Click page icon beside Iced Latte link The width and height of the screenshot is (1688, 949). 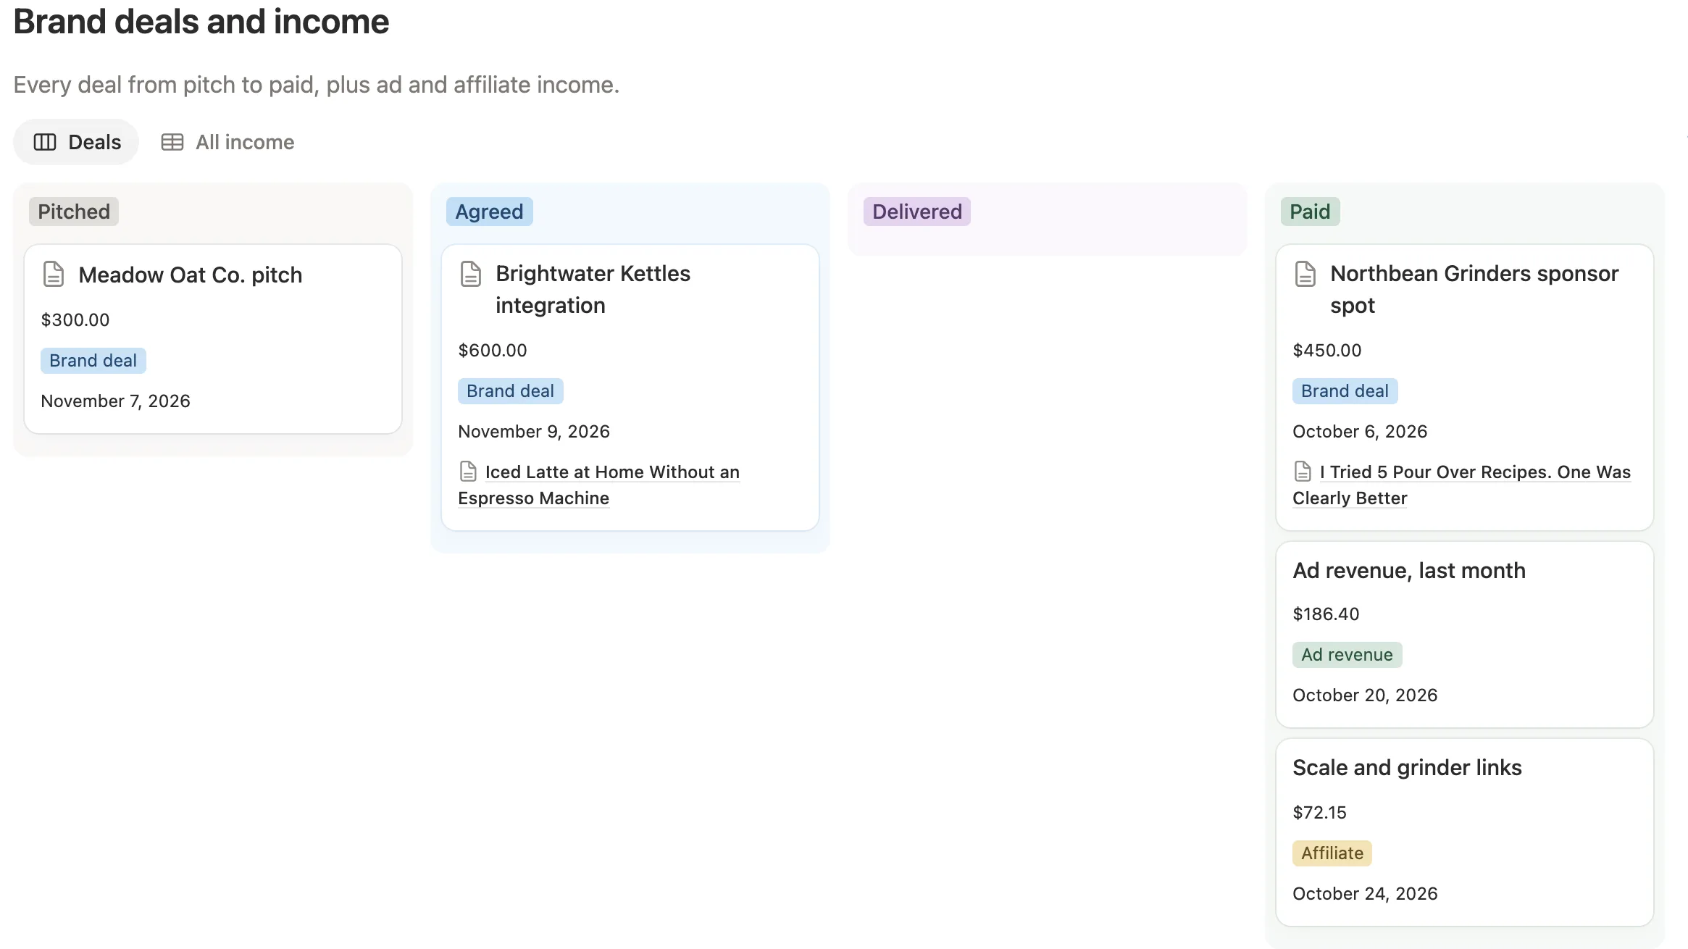469,472
